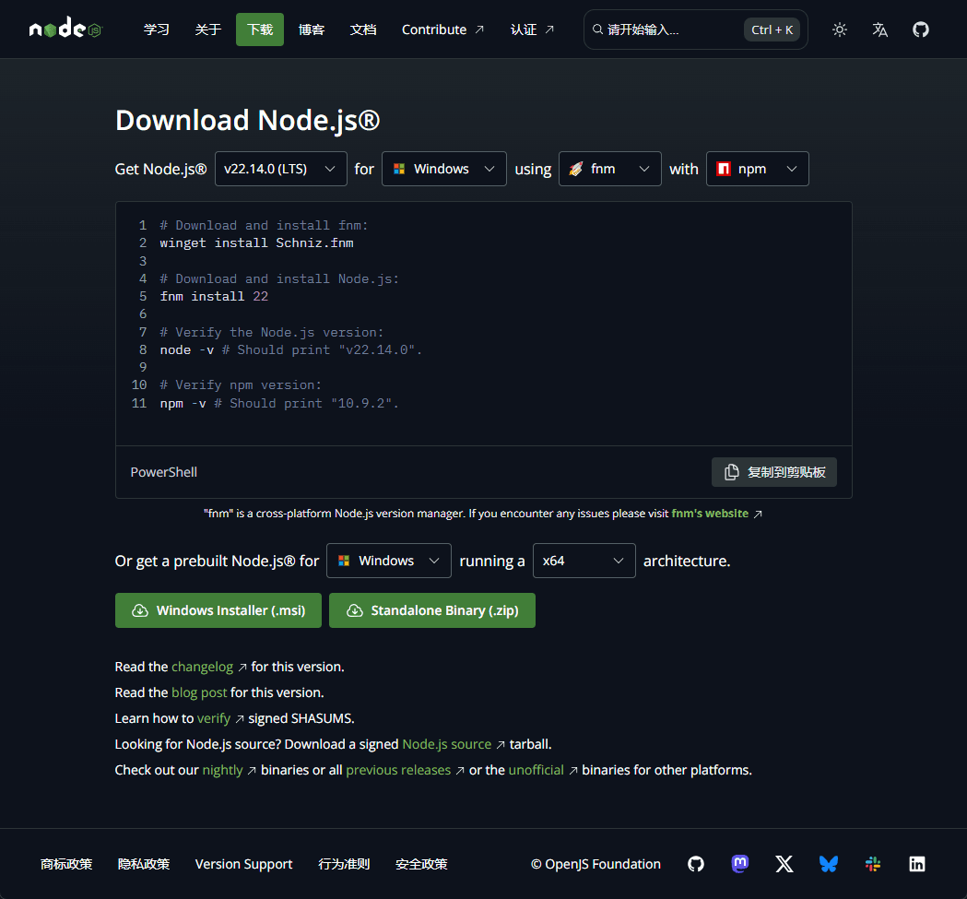Click the 'winget install Schniz.fnm' code line
Screen dimensions: 967x899
[256, 243]
